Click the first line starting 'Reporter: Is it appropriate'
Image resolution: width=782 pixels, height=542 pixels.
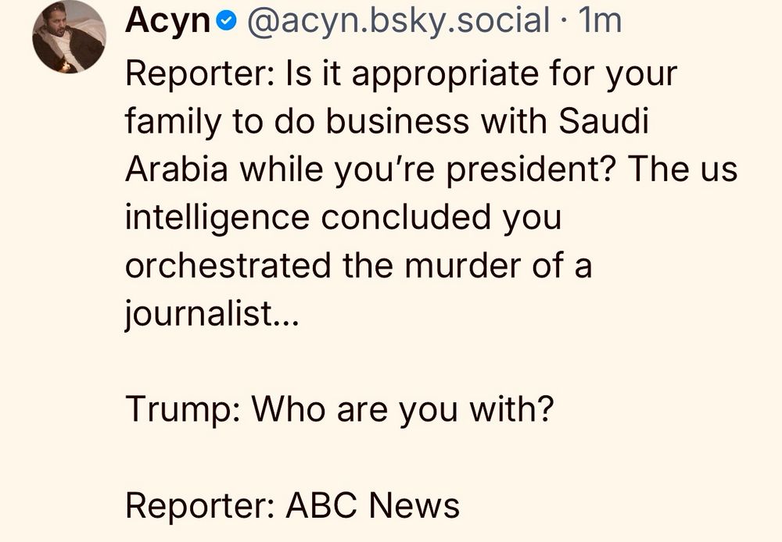coord(400,75)
